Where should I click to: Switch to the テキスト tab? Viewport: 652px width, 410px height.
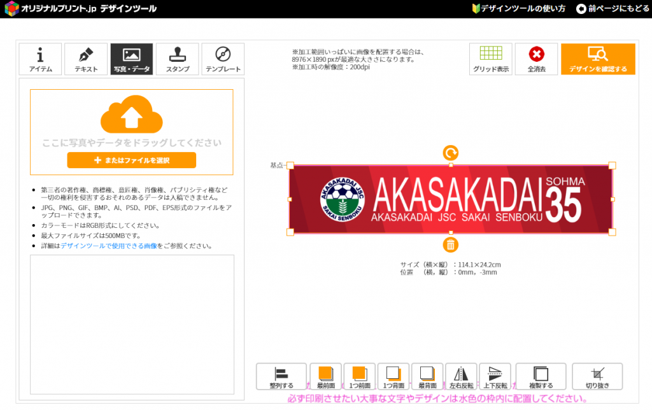pyautogui.click(x=86, y=59)
